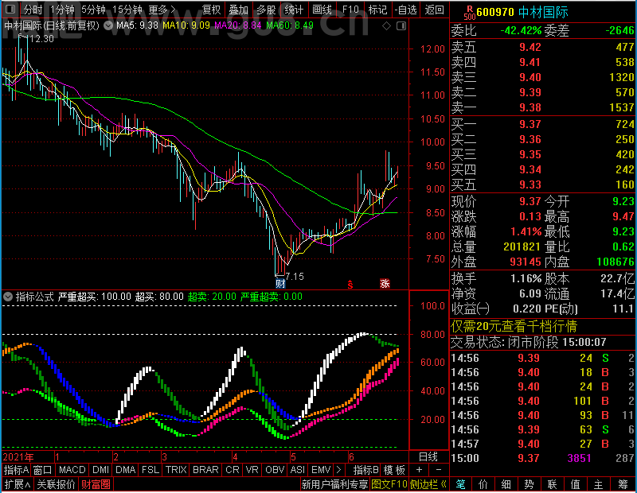The image size is (637, 493).
Task: Switch to BRAR indicator
Action: point(205,470)
